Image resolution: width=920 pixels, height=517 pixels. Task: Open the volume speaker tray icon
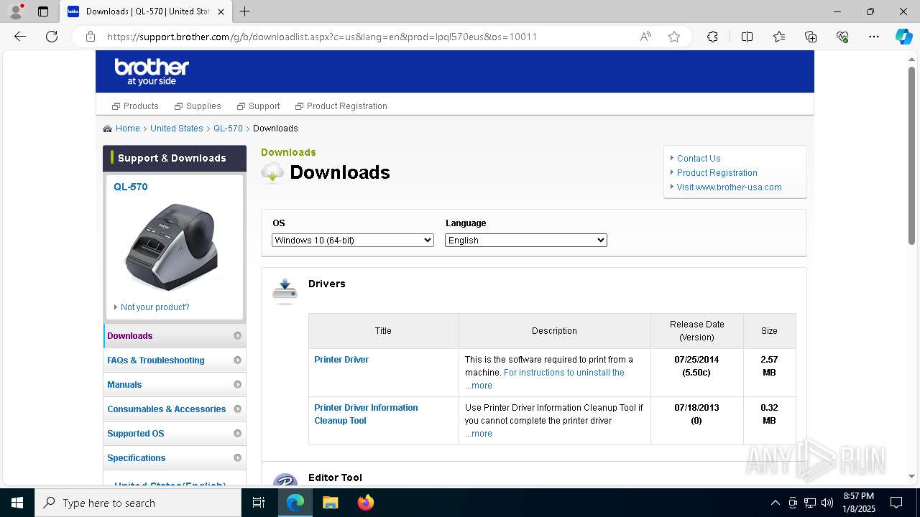tap(827, 503)
